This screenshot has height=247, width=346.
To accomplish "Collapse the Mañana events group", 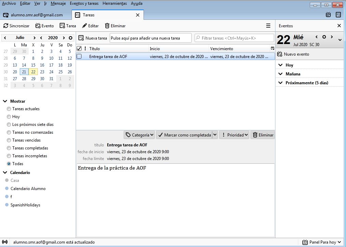I will [280, 74].
